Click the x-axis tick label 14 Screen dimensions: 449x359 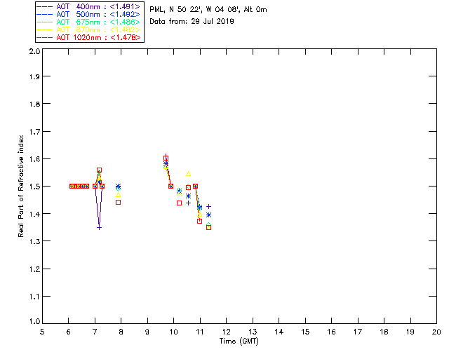(279, 332)
